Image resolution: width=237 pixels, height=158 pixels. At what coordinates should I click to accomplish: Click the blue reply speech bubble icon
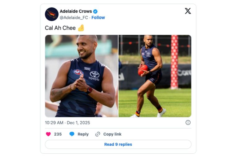(72, 134)
